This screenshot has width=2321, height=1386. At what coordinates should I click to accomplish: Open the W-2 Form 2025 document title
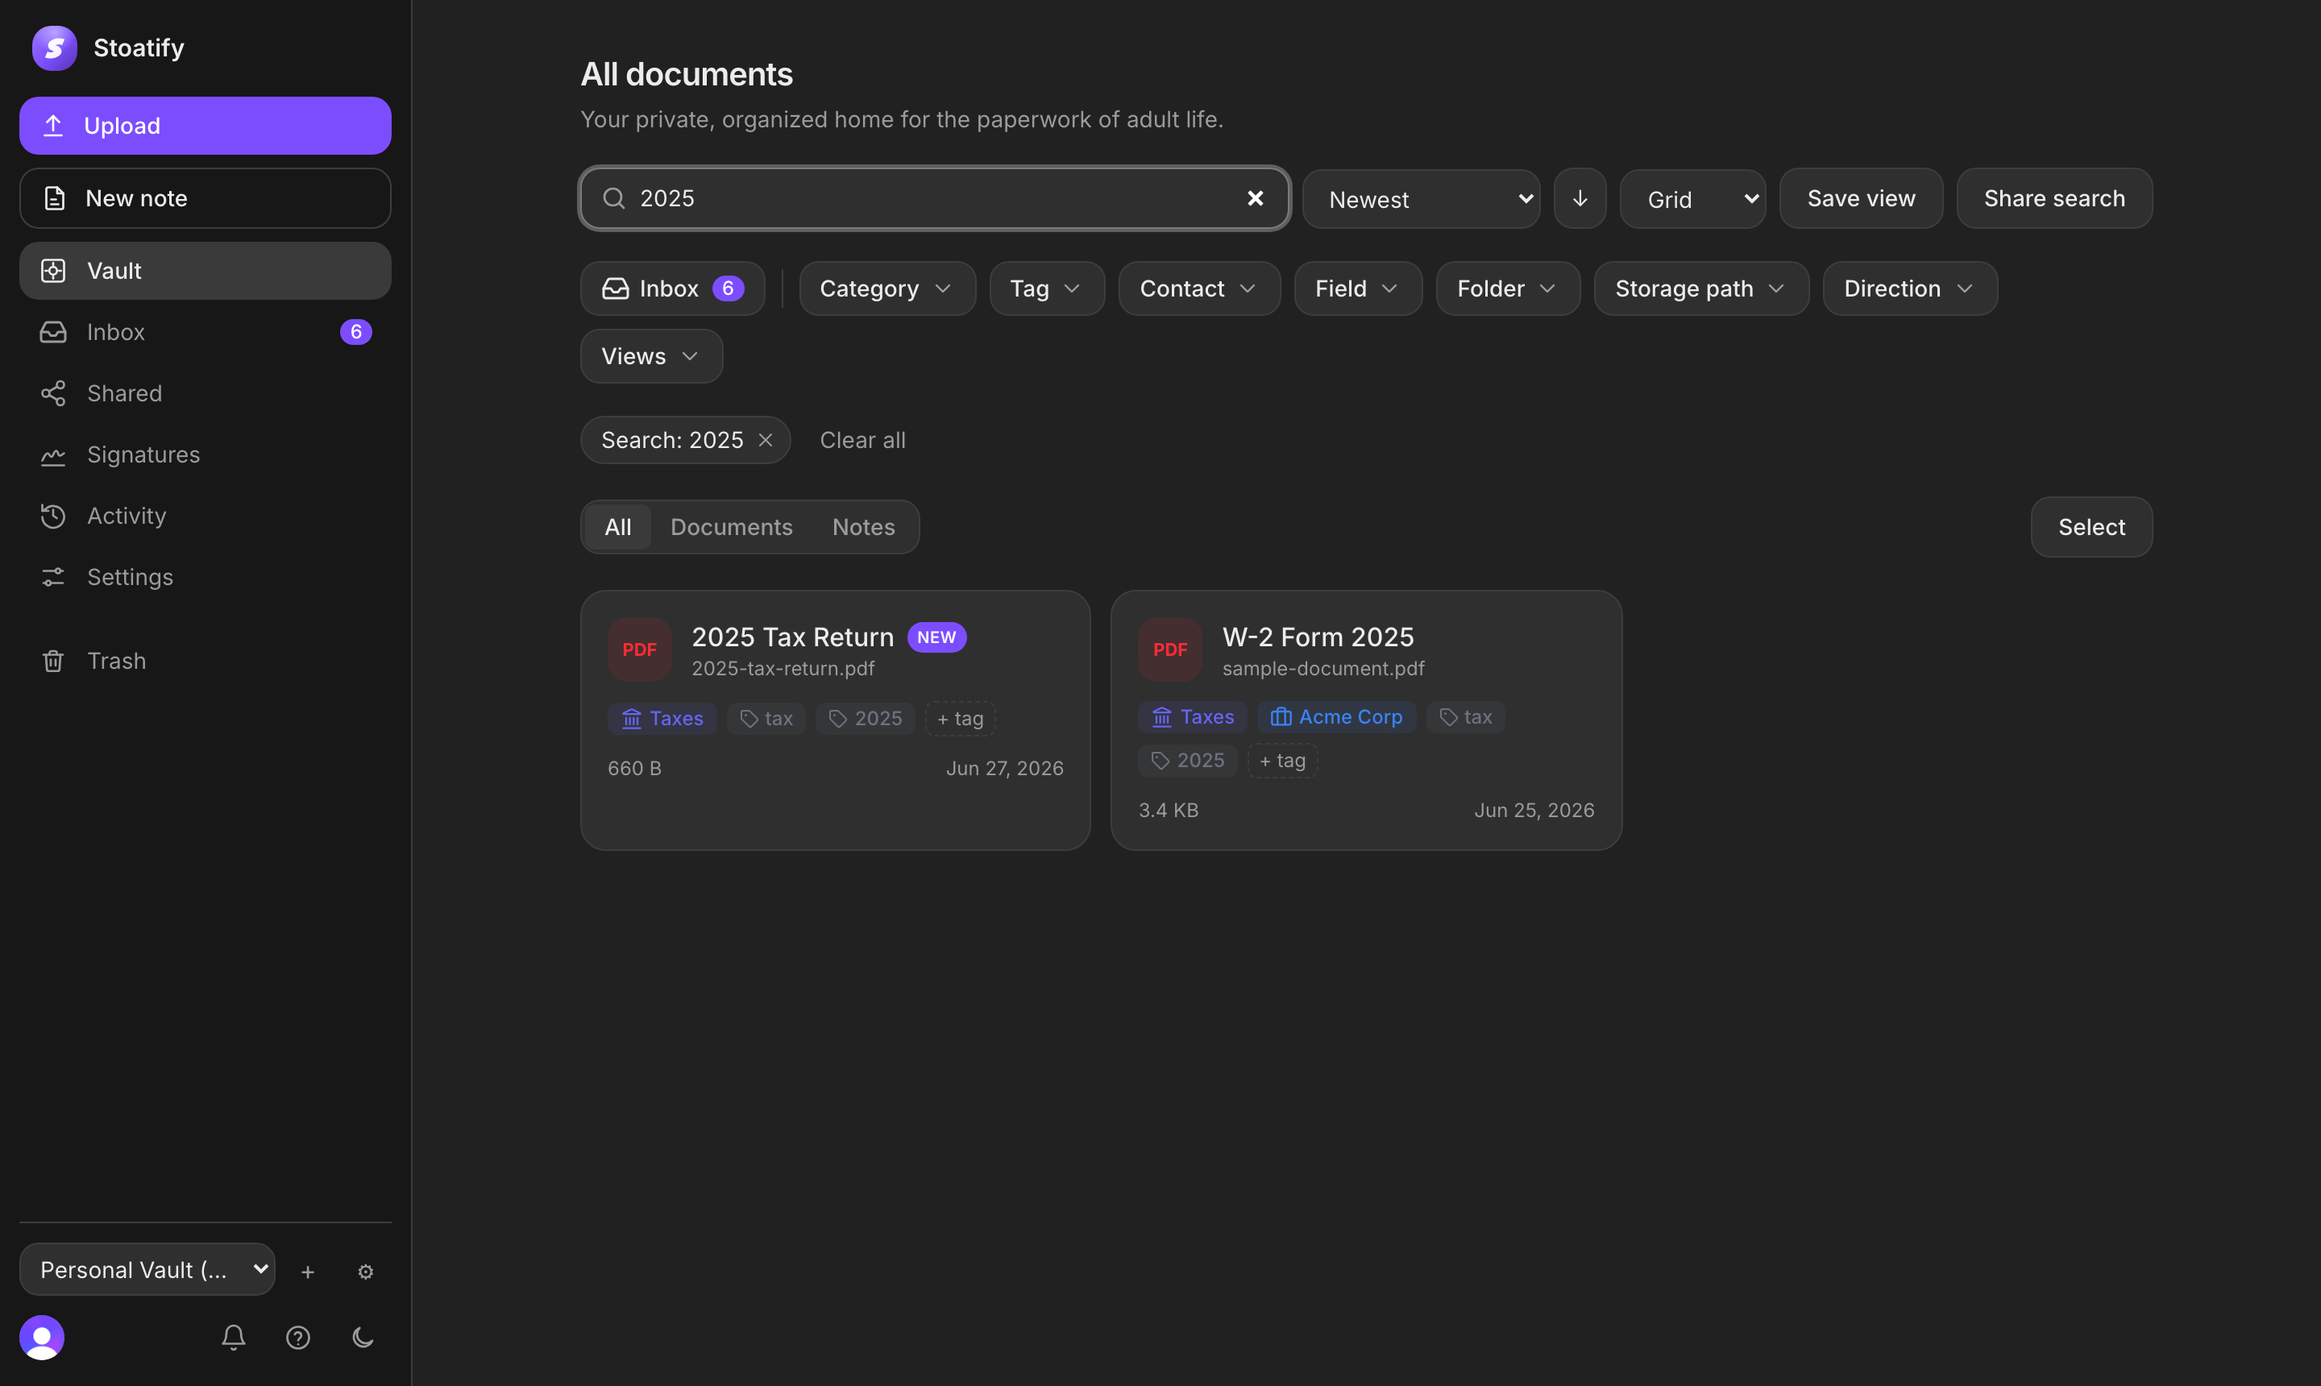[1318, 637]
